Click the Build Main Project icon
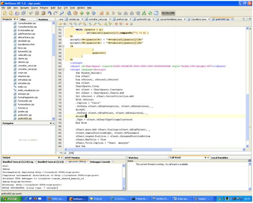 [69, 13]
